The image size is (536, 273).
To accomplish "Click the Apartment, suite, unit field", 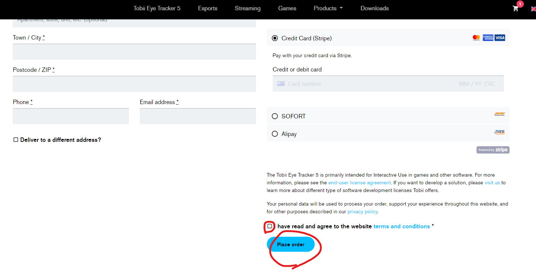I will point(134,23).
